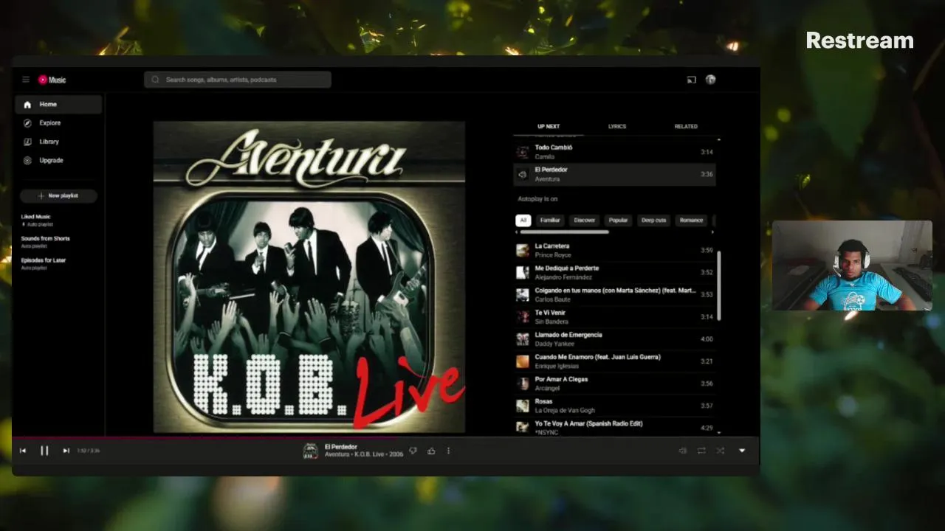Click the K.O.B. Live album artwork
The height and width of the screenshot is (531, 945).
point(309,277)
